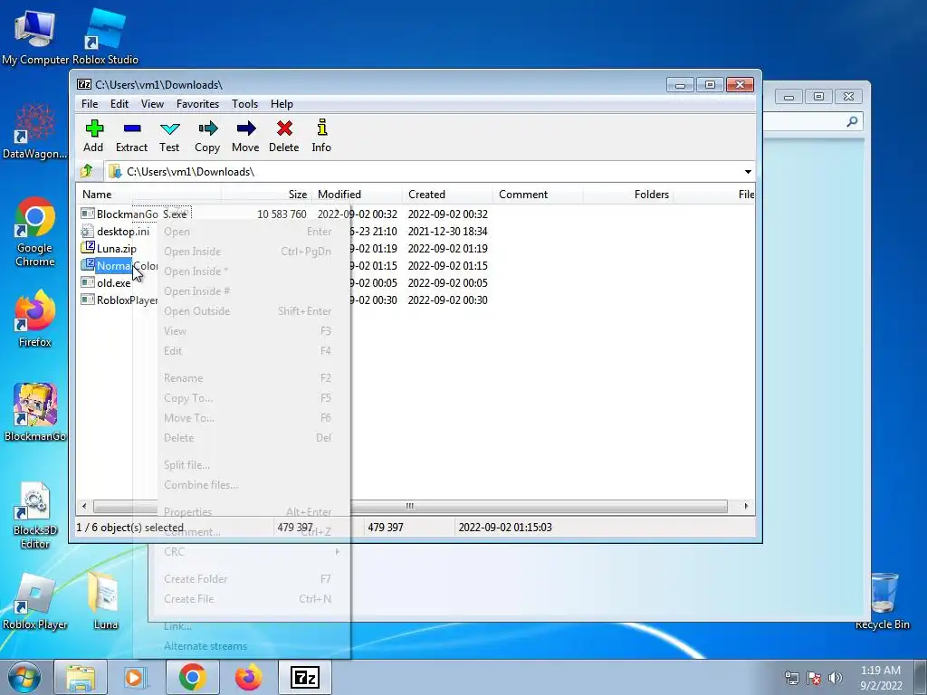This screenshot has width=927, height=695.
Task: Open the File menu
Action: coord(90,104)
